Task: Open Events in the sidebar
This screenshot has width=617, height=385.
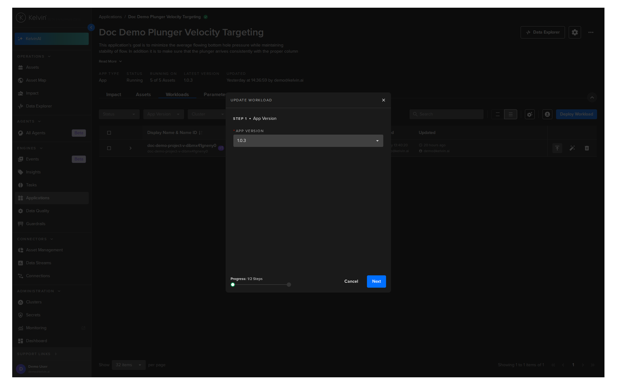Action: coord(51,159)
